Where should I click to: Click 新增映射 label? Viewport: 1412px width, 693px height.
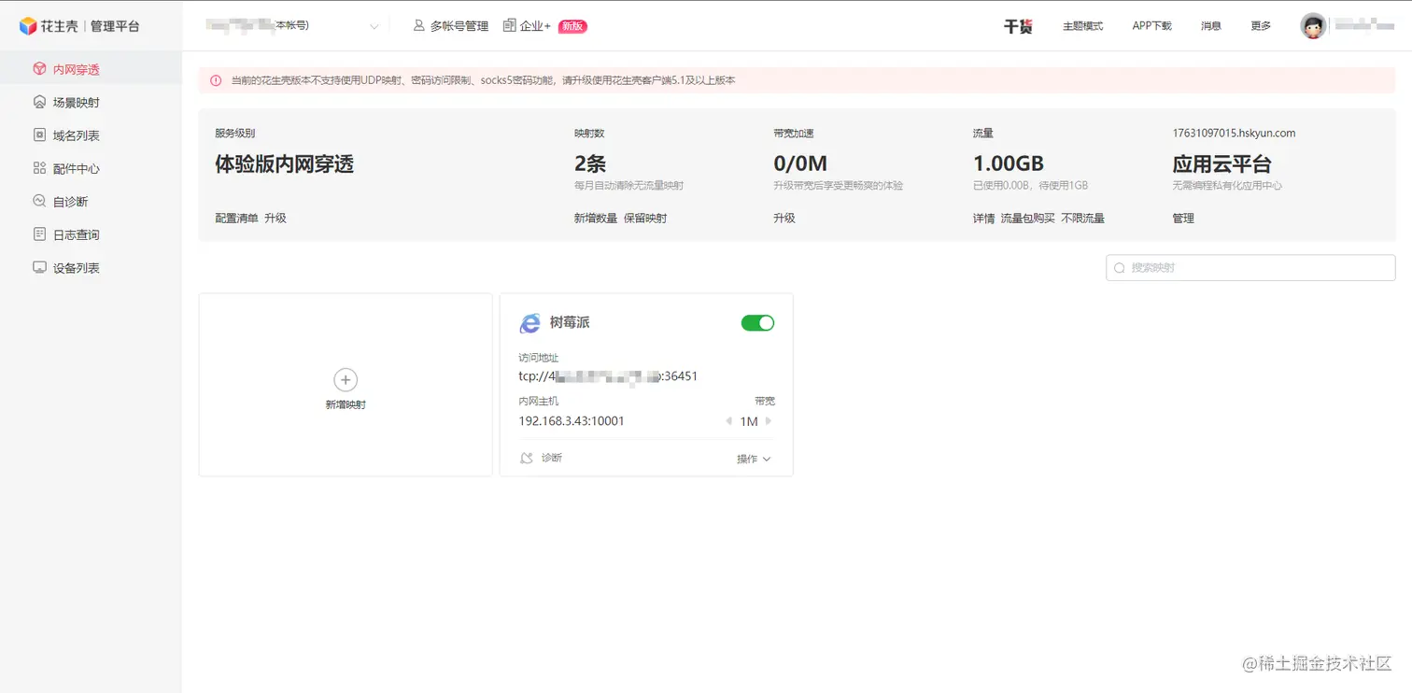tap(346, 405)
